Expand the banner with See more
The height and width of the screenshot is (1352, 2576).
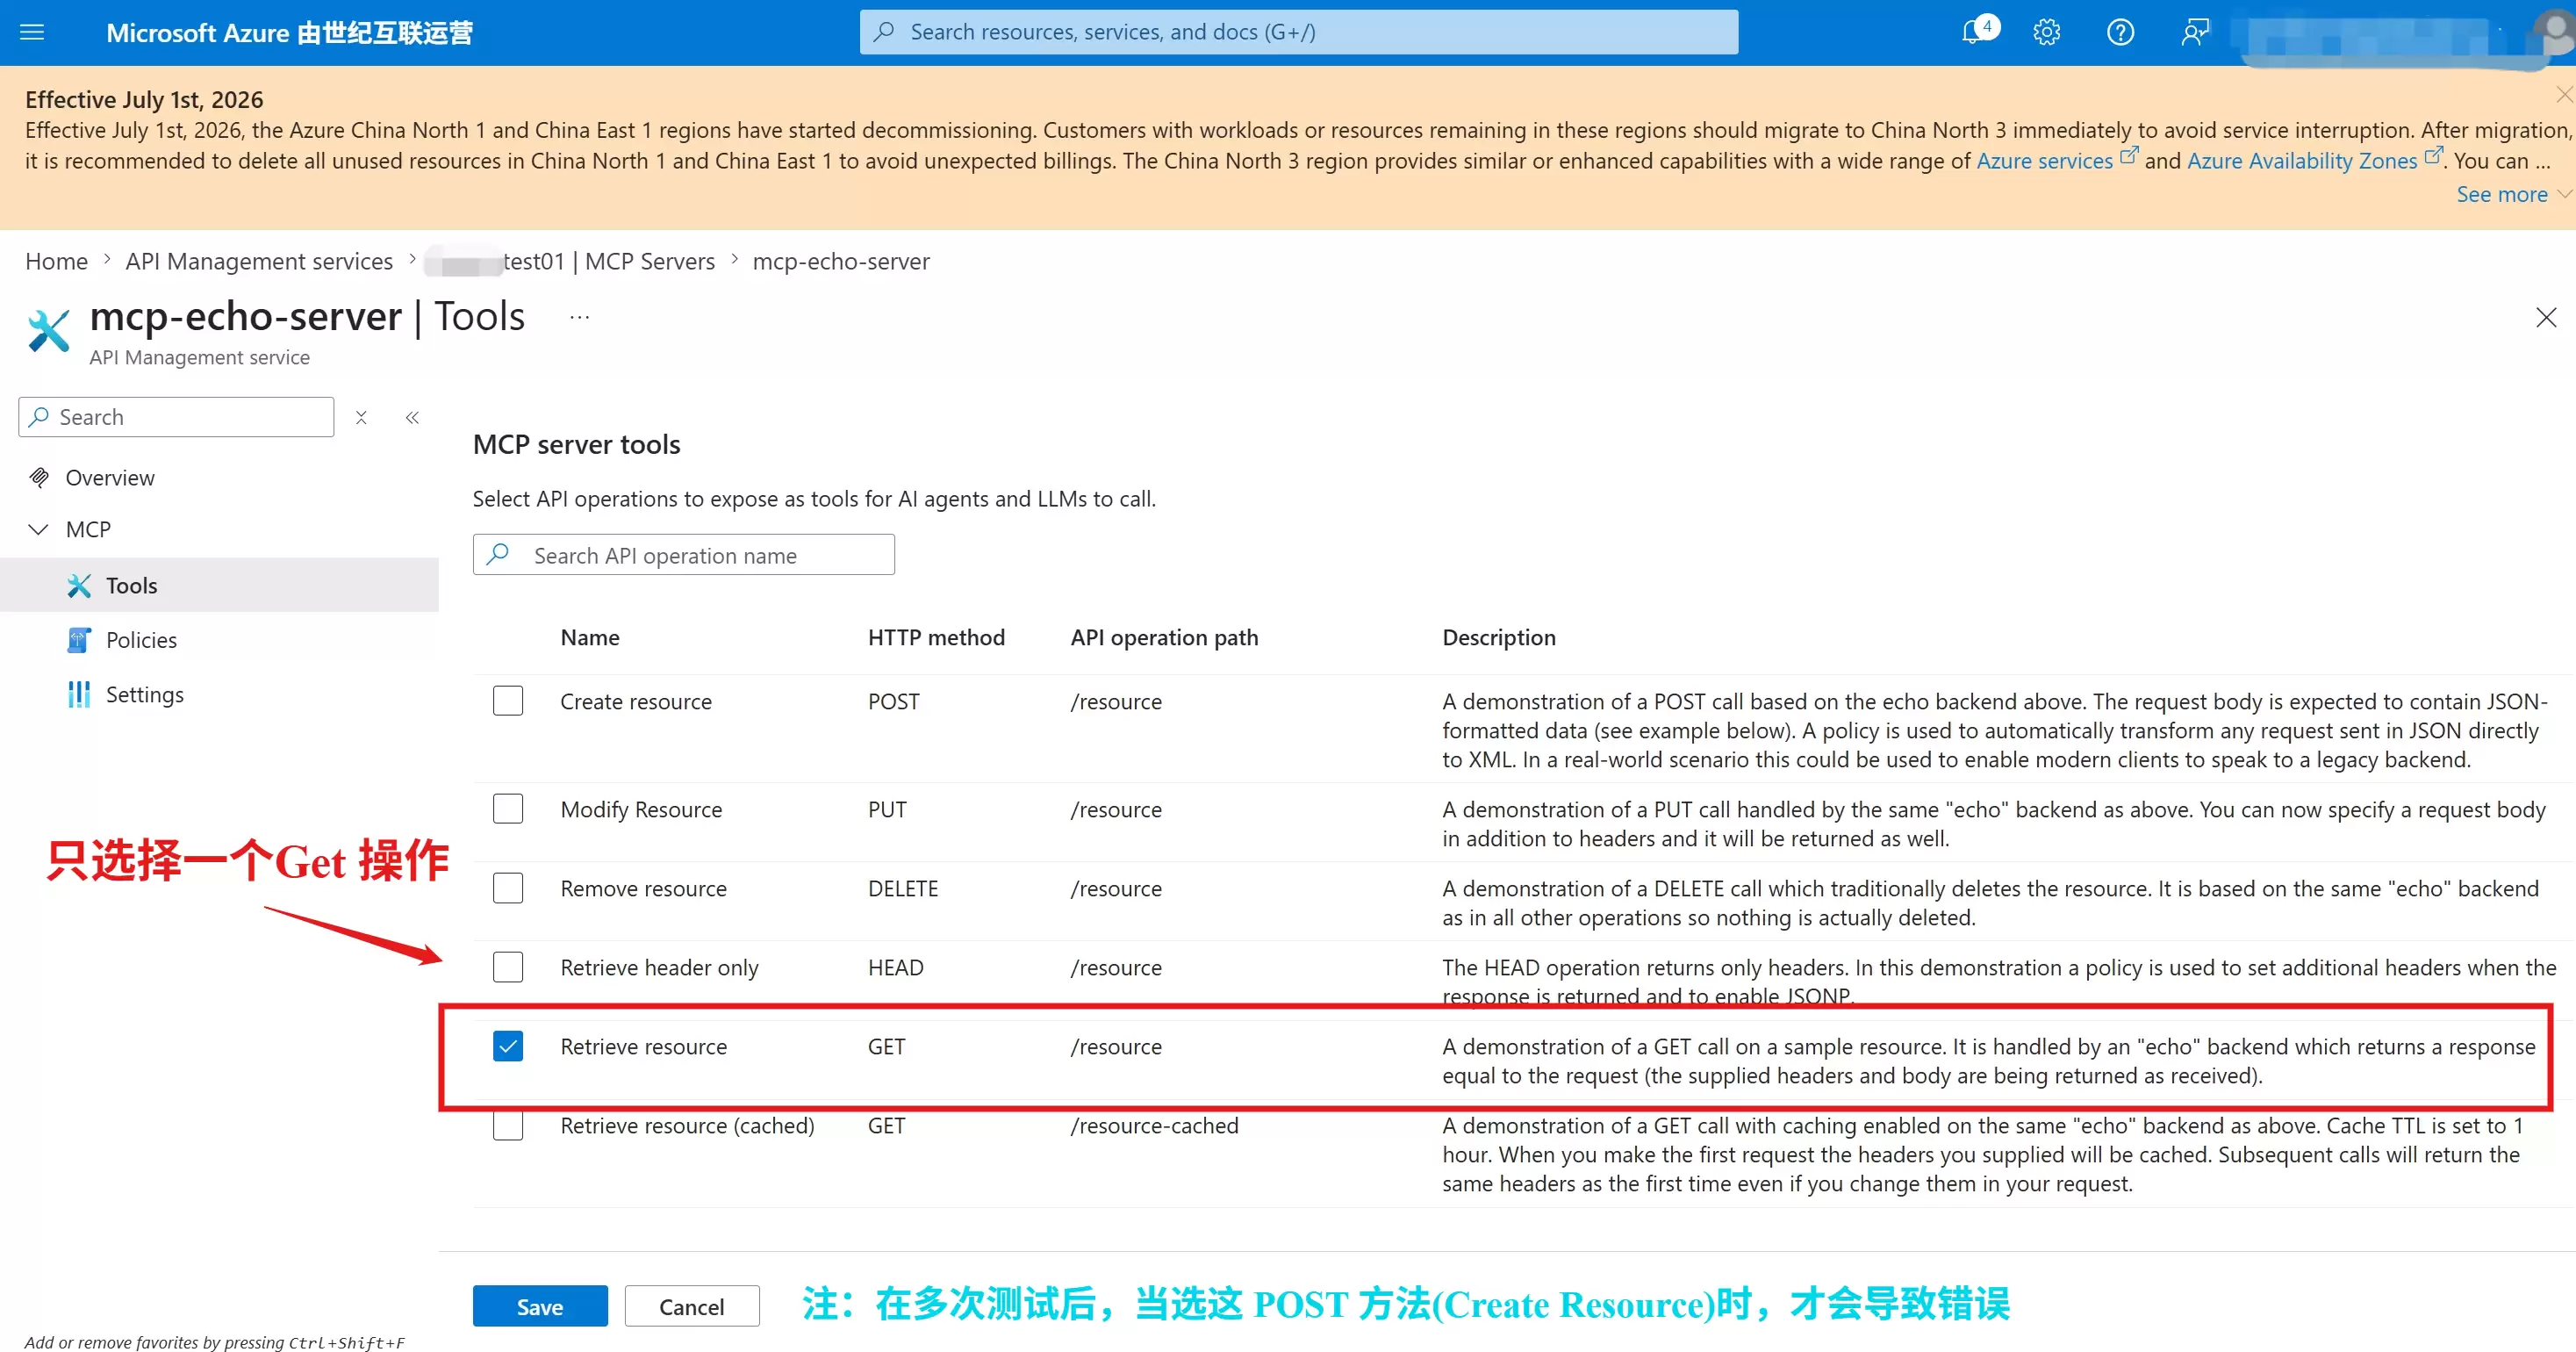(2502, 194)
